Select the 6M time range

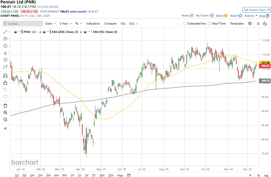56,175
